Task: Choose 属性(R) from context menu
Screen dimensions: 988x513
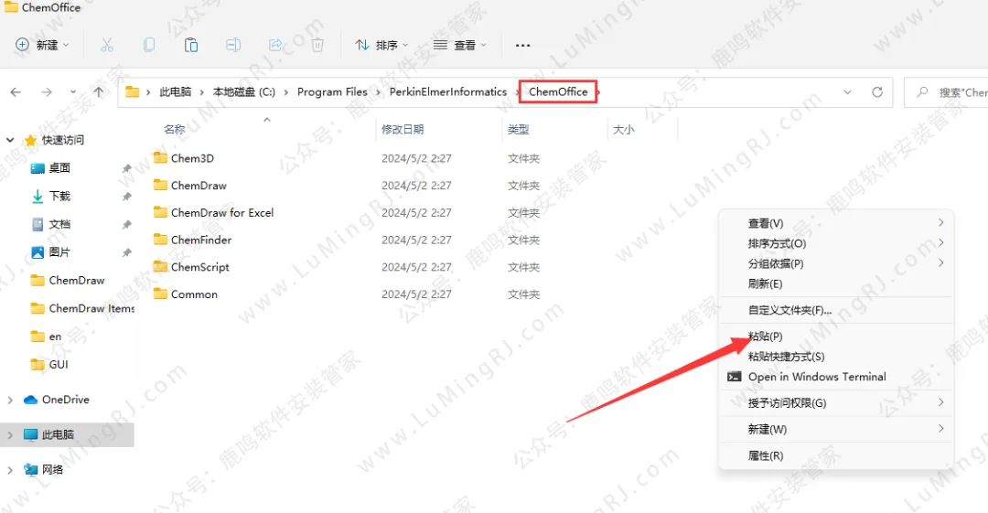Action: pos(765,455)
